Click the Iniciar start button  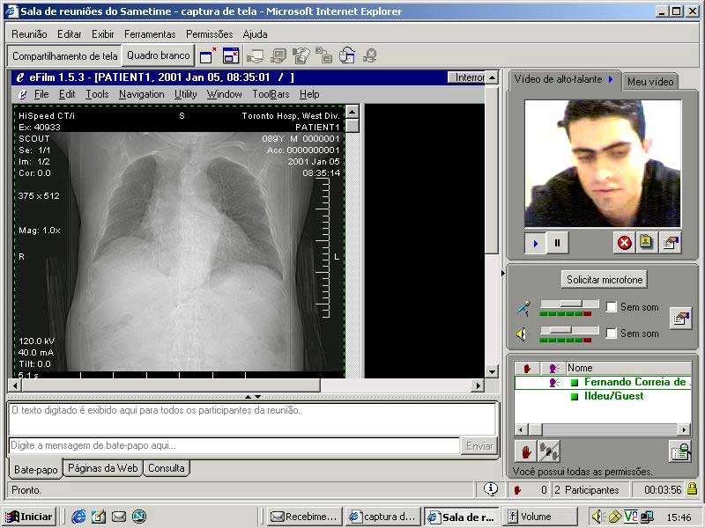coord(30,517)
